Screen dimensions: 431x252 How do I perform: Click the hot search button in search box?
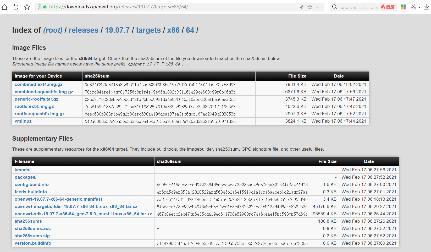(388, 7)
